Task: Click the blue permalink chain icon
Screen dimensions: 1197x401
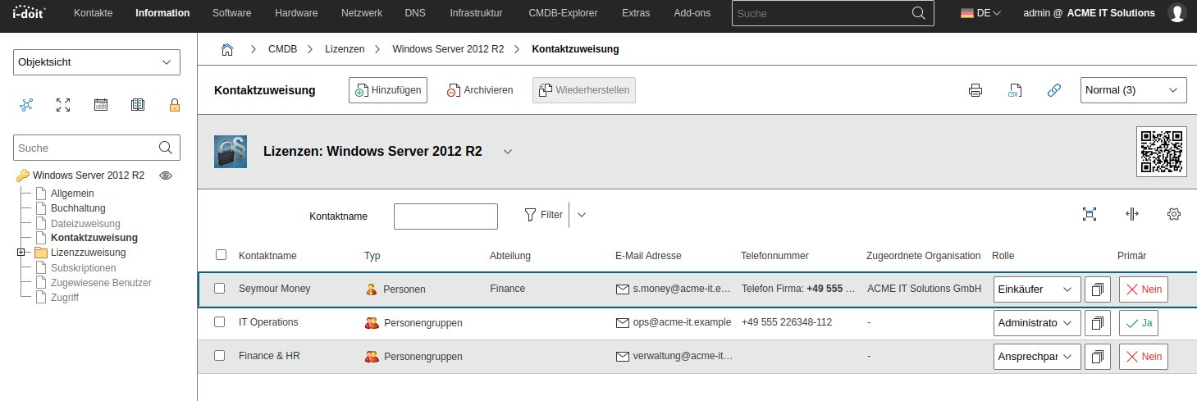Action: pyautogui.click(x=1054, y=90)
